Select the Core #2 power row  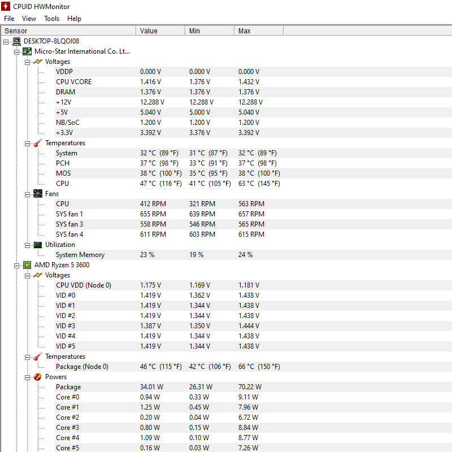[x=253, y=418]
